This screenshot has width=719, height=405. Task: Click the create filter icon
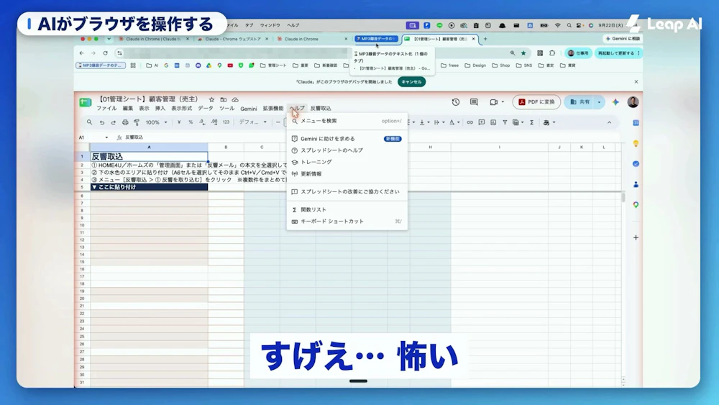pos(505,122)
